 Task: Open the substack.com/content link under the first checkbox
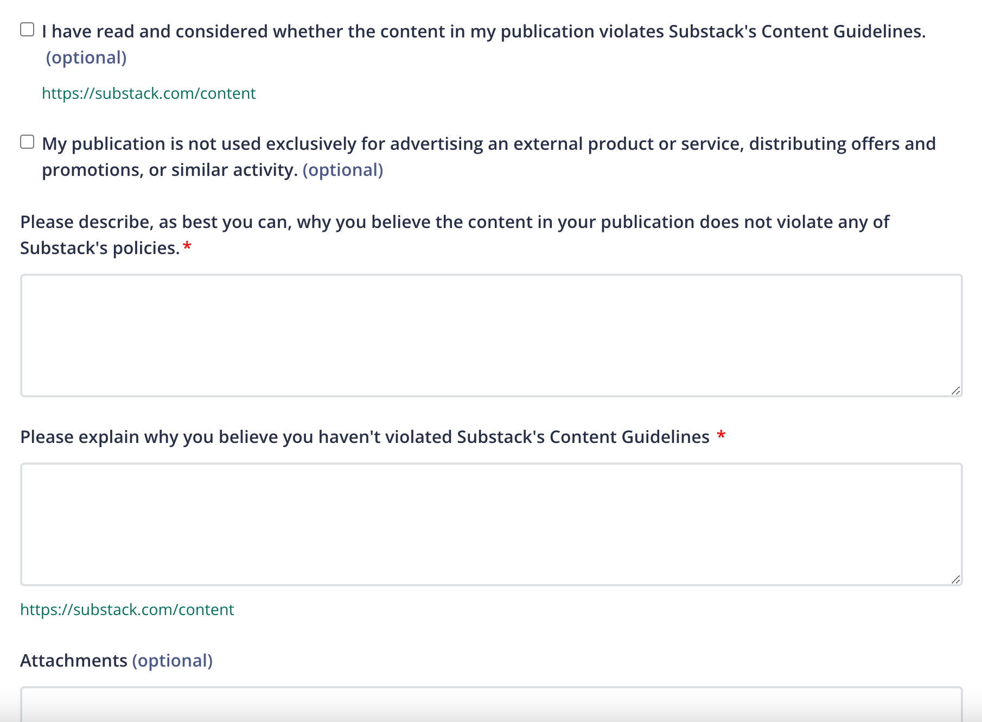148,93
